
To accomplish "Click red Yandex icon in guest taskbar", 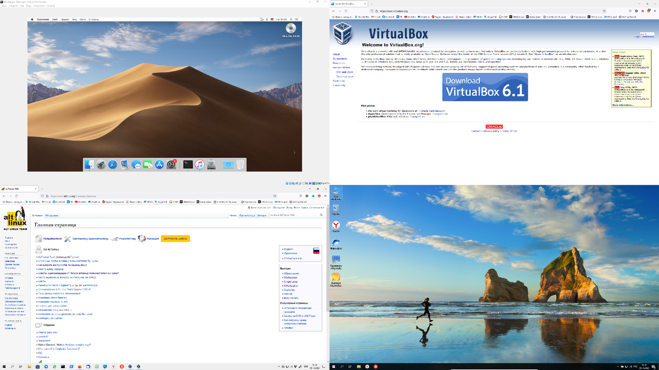I will [x=376, y=366].
